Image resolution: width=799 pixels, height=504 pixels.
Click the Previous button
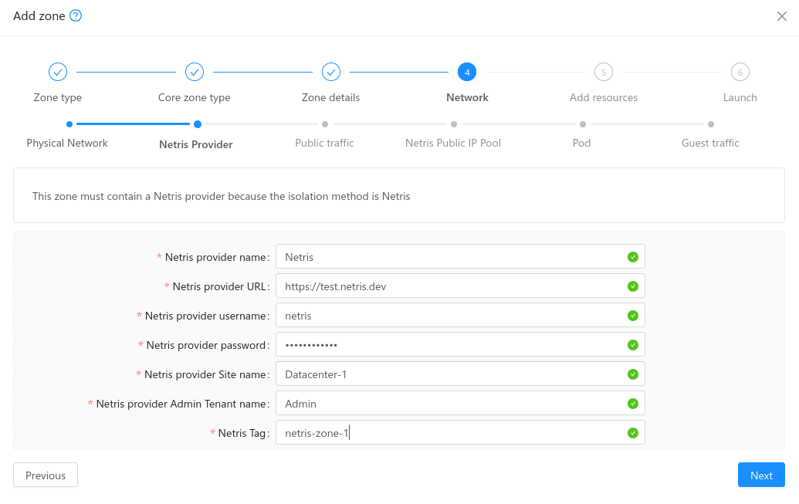click(45, 475)
